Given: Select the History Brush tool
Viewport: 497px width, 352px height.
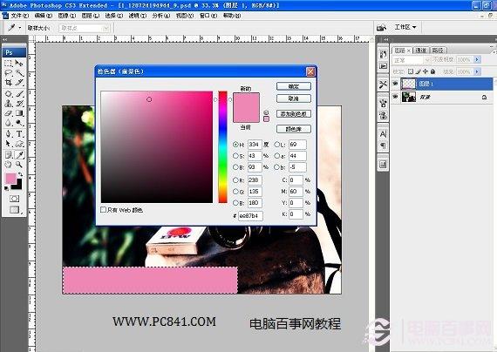Looking at the screenshot, I should (19, 104).
